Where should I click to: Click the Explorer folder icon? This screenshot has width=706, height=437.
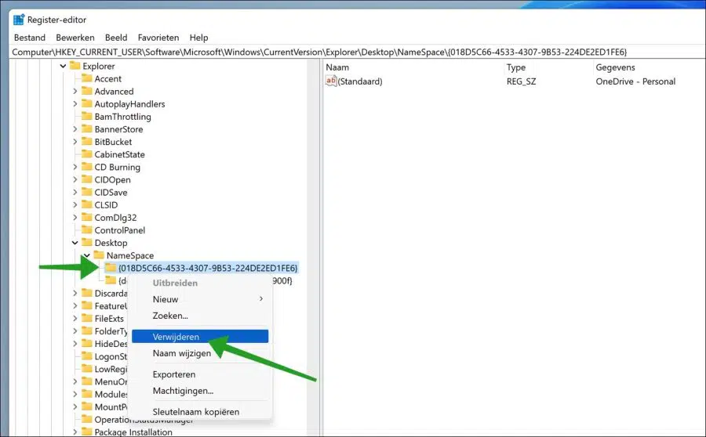(75, 66)
